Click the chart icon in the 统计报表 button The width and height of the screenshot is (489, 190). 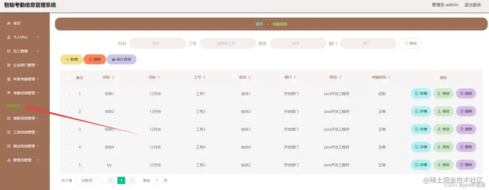(114, 59)
